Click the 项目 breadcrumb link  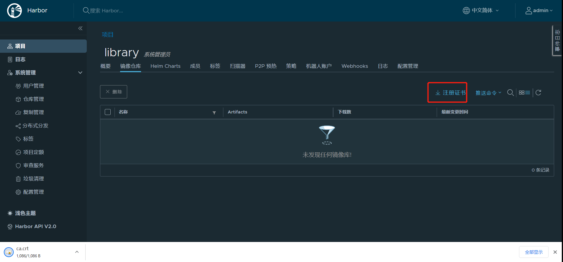point(108,34)
